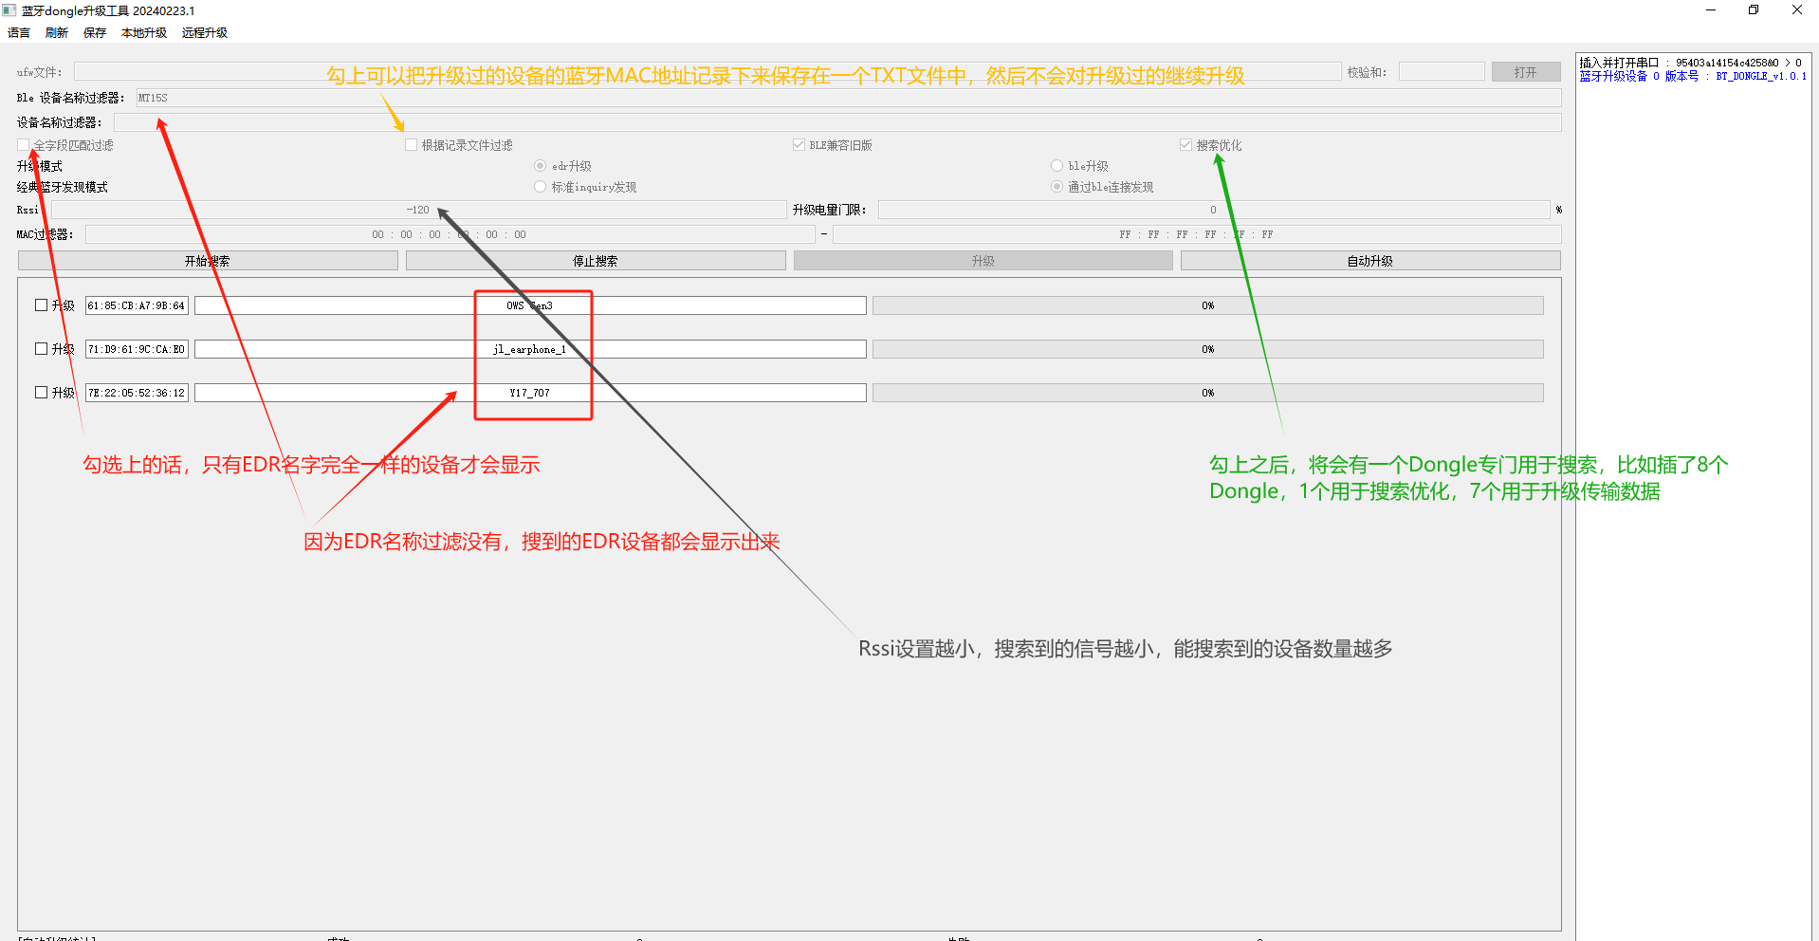Toggle the 根据记录文件过滤 checkbox
The image size is (1819, 941).
[x=412, y=145]
